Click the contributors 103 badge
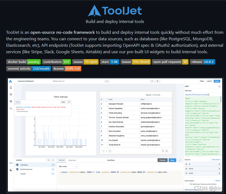The image size is (226, 194). pyautogui.click(x=56, y=62)
